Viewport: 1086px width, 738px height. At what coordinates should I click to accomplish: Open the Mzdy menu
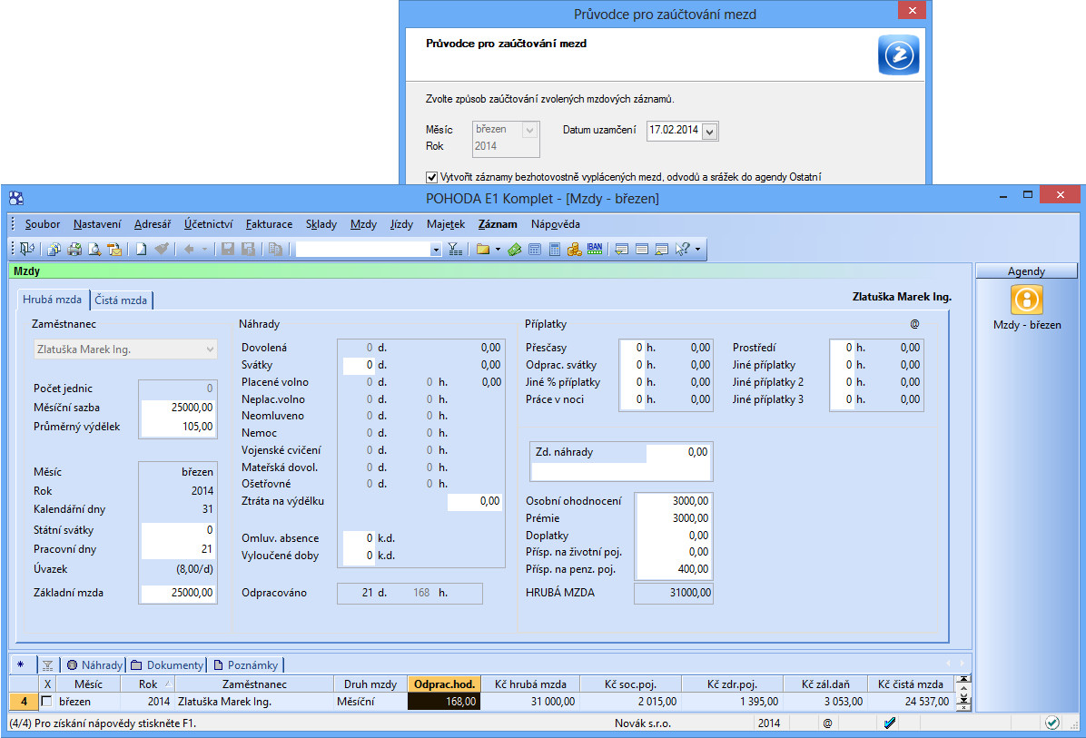click(363, 224)
